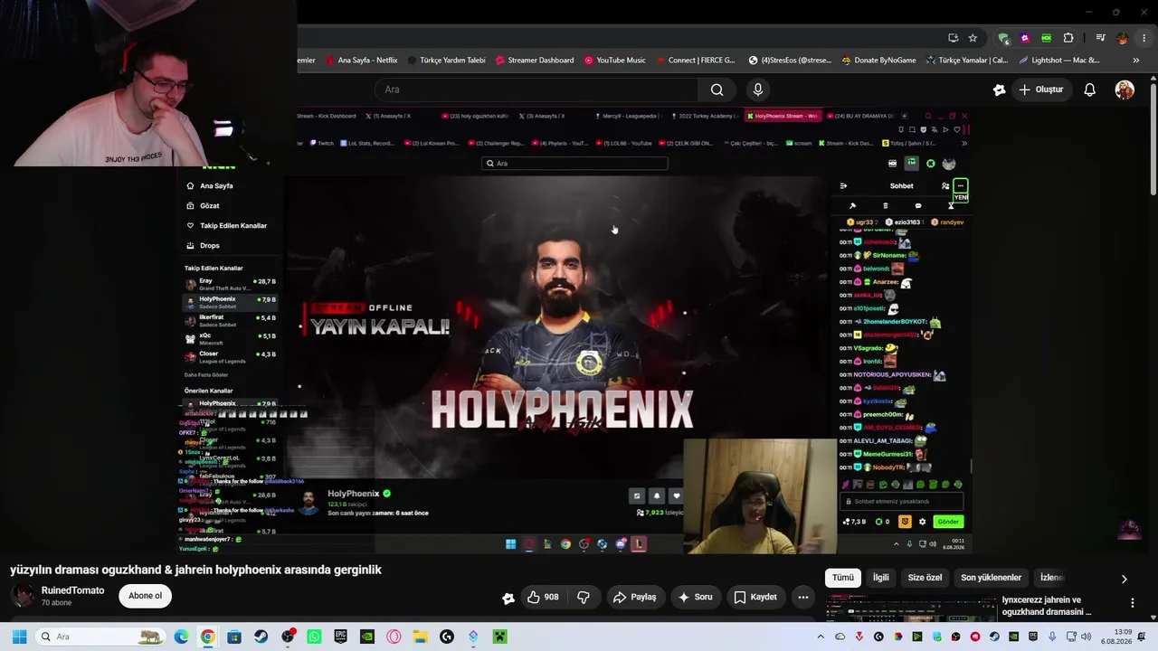
Task: Click the Soru button
Action: coord(695,598)
